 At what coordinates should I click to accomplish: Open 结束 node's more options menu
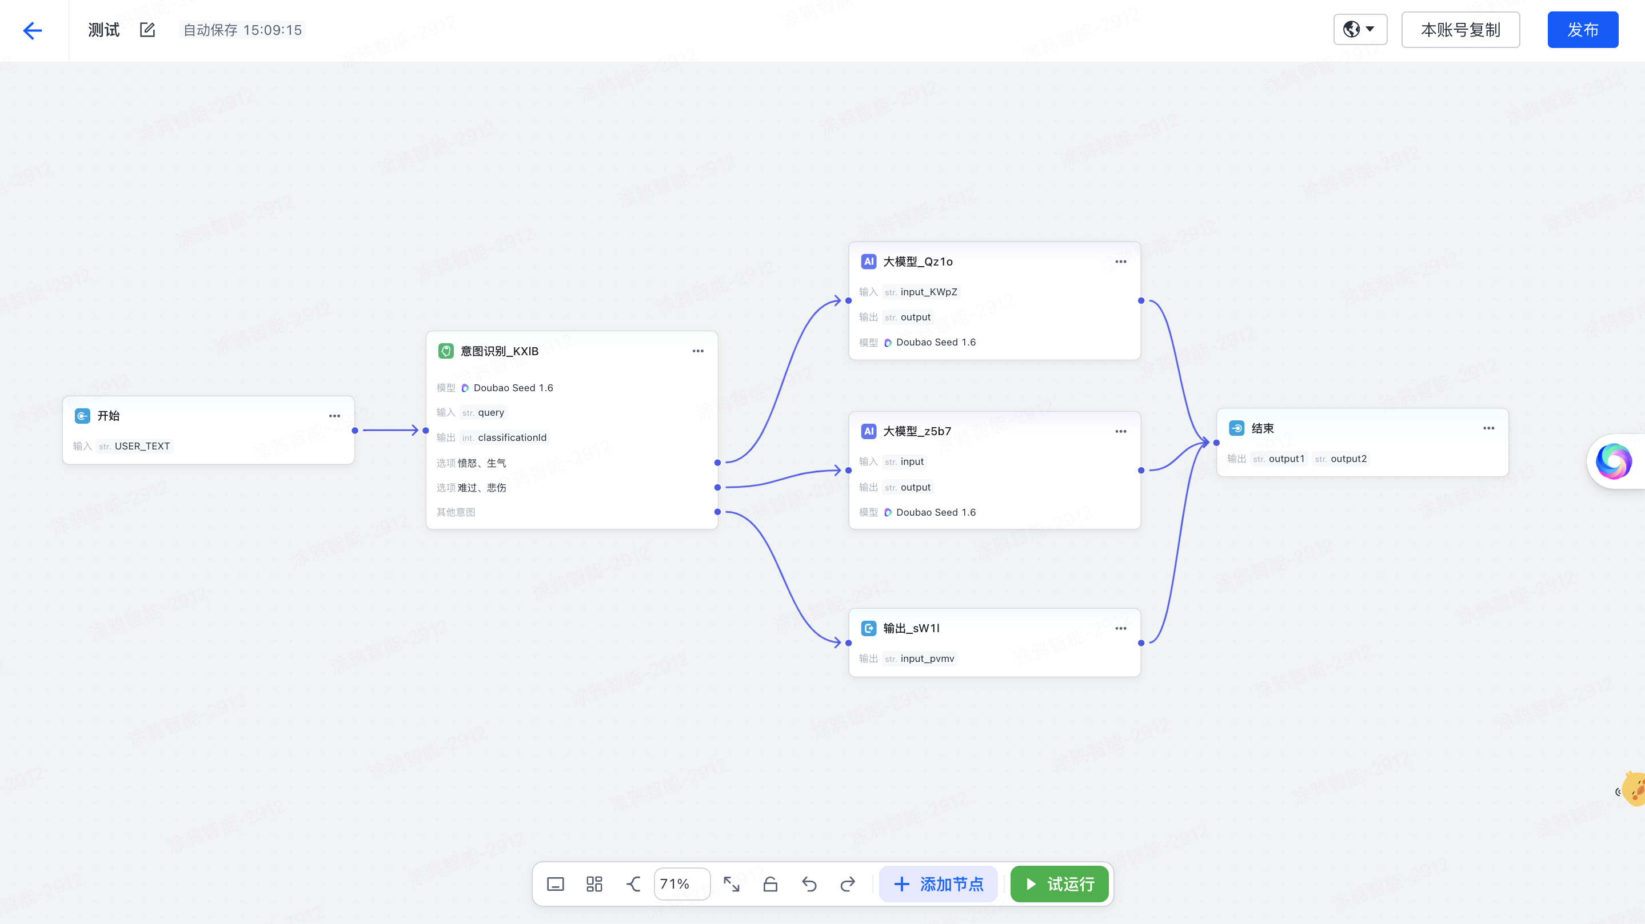point(1488,428)
